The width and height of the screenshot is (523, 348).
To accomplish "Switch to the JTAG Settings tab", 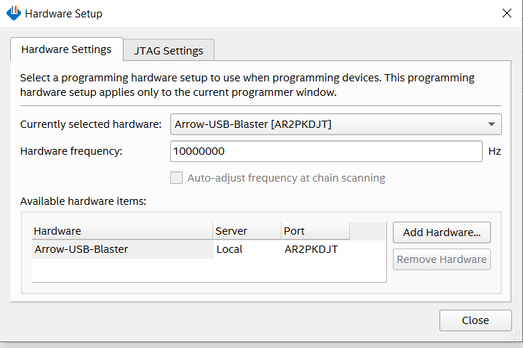I will tap(168, 51).
